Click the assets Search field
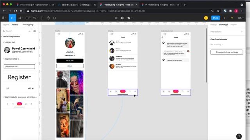The width and height of the screenshot is (250, 140). tap(15, 31)
